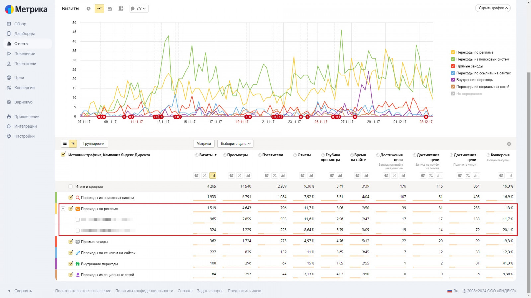
Task: Click help icon next to Отказы
Action: (295, 155)
